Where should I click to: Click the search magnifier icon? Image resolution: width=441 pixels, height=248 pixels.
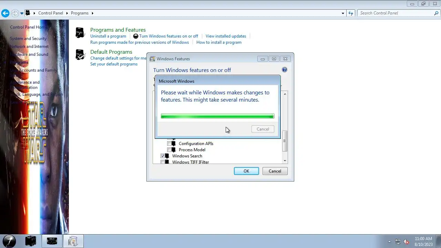[x=436, y=13]
